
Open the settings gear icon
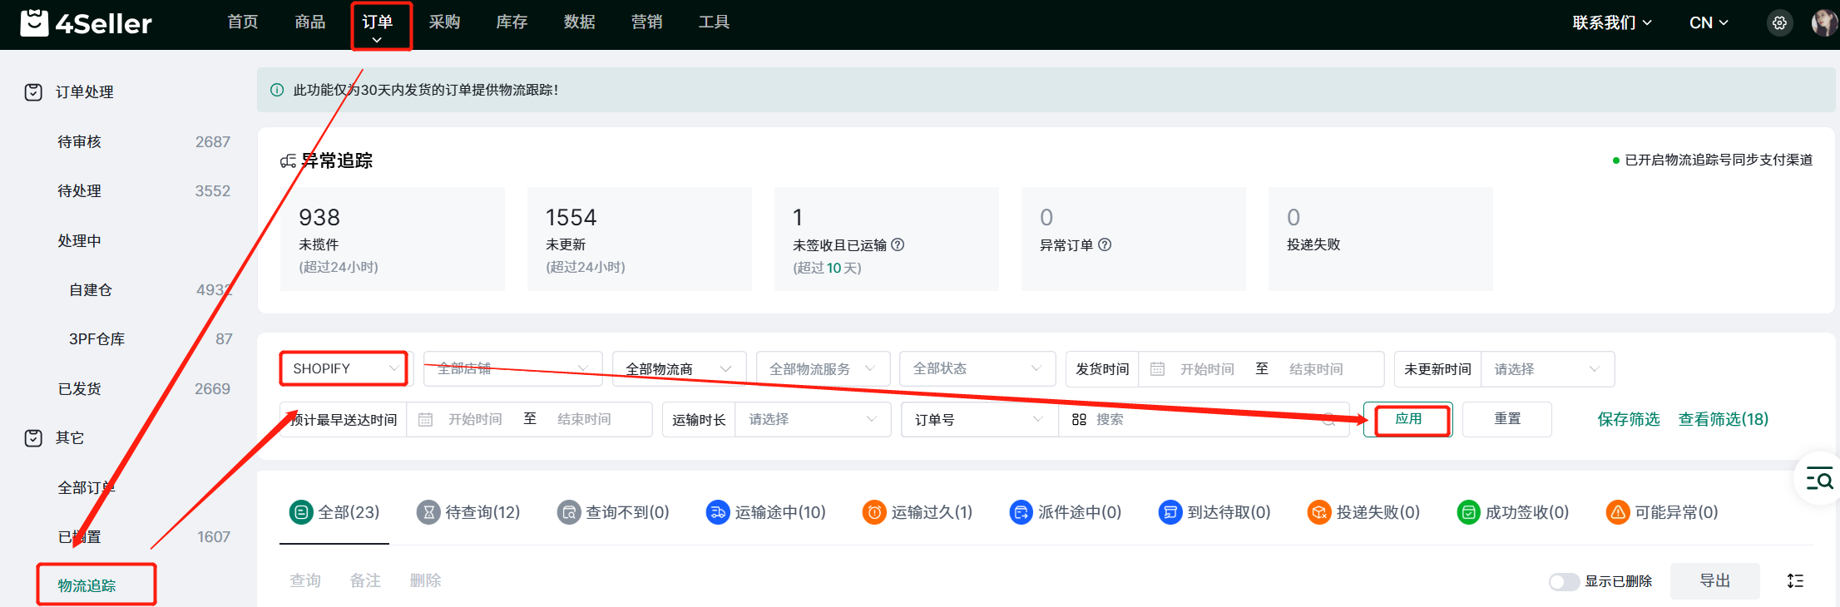click(x=1779, y=23)
